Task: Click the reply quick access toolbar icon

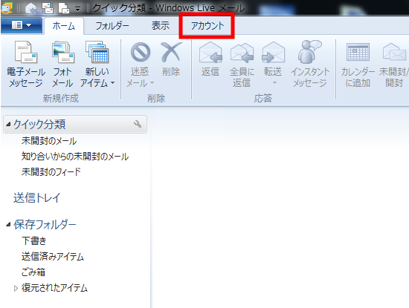Action: point(31,8)
